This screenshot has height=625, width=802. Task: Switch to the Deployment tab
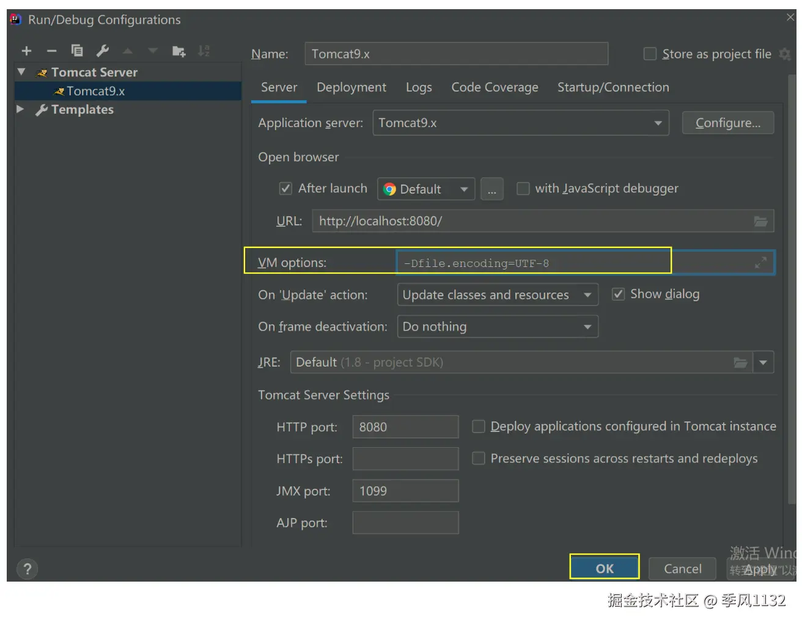(x=351, y=87)
